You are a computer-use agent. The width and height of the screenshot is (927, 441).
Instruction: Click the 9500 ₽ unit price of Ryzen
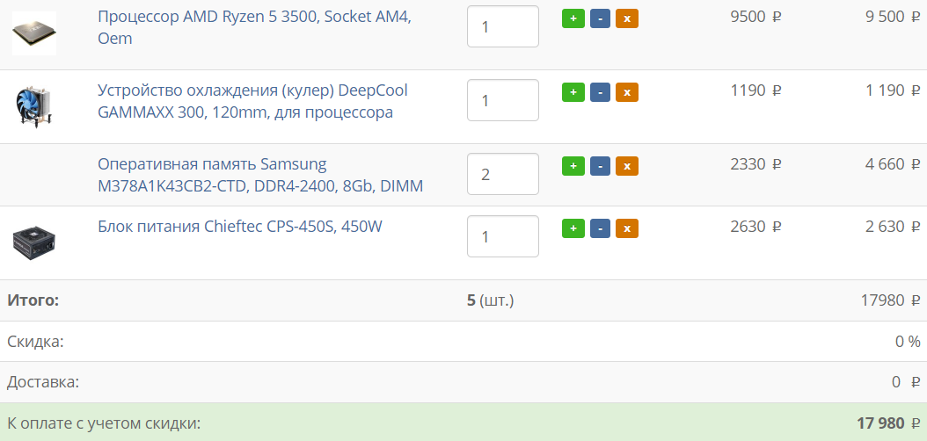[x=756, y=17]
